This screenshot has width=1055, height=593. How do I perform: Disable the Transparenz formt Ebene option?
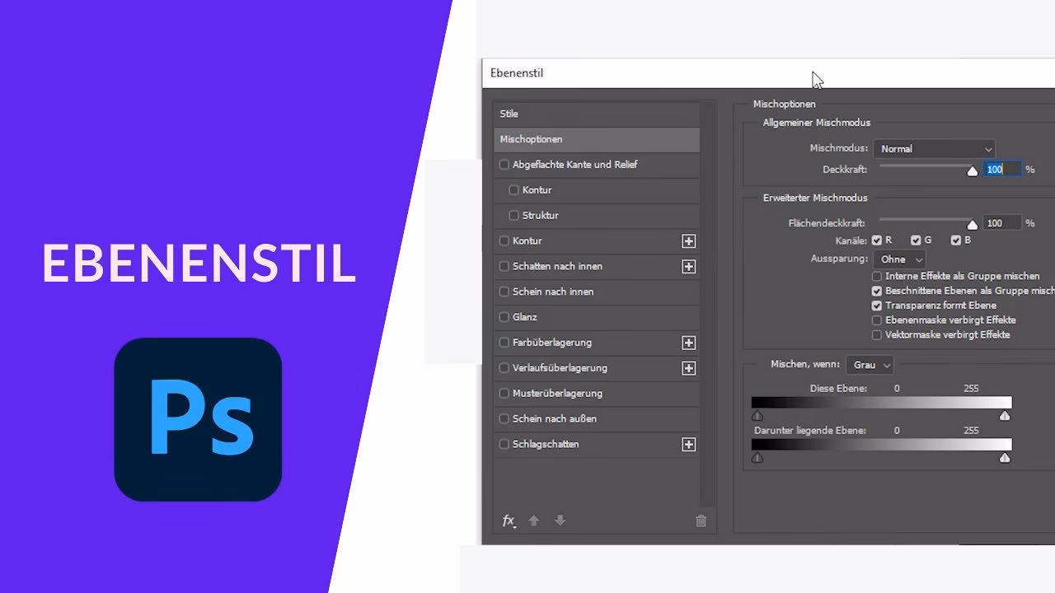point(877,305)
